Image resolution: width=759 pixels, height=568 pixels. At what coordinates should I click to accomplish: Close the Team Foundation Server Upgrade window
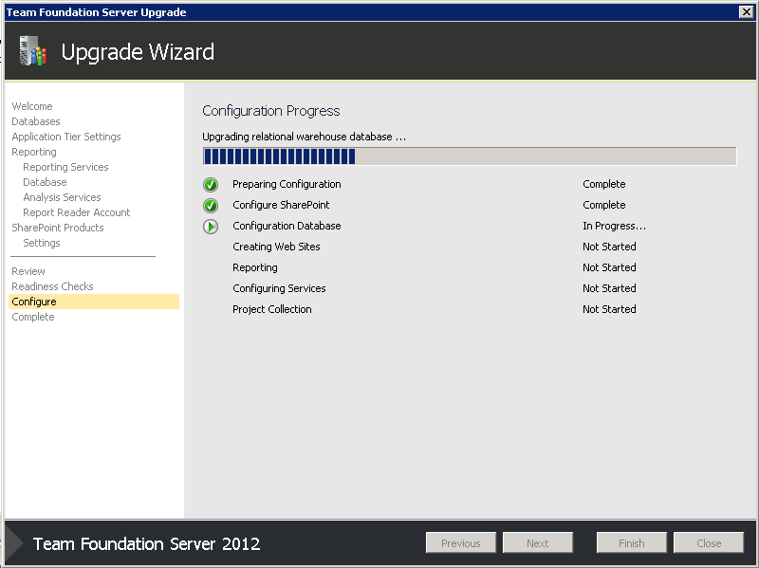click(x=747, y=11)
